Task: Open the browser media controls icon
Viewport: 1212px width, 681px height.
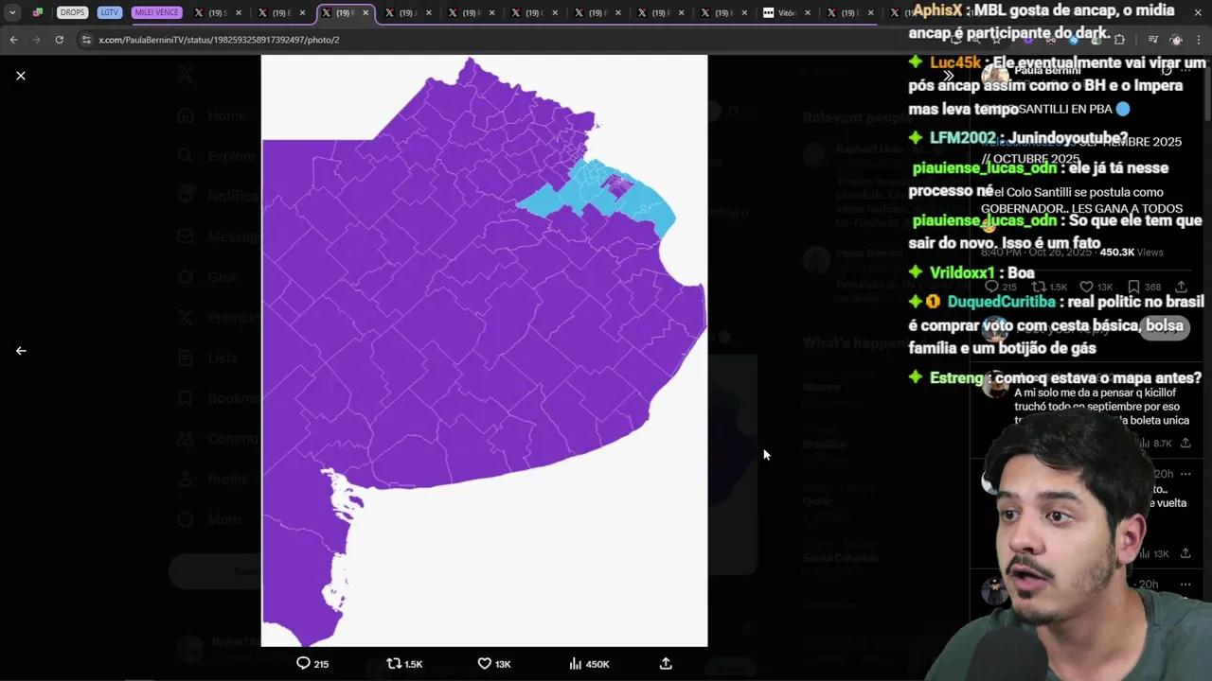Action: [x=1152, y=40]
